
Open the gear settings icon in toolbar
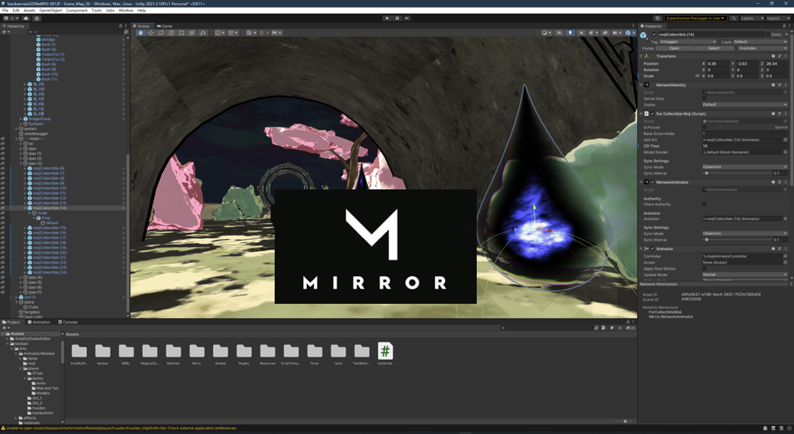(37, 18)
